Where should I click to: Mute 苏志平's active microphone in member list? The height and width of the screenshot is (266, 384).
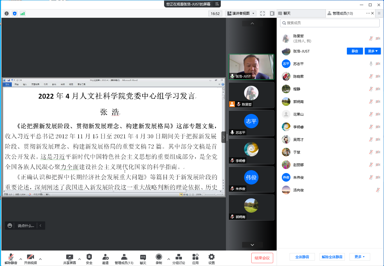pyautogui.click(x=371, y=64)
